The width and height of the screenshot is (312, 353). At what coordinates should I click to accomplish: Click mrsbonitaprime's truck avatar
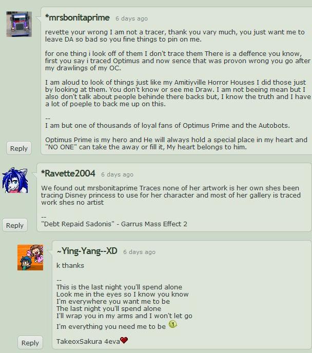19,24
